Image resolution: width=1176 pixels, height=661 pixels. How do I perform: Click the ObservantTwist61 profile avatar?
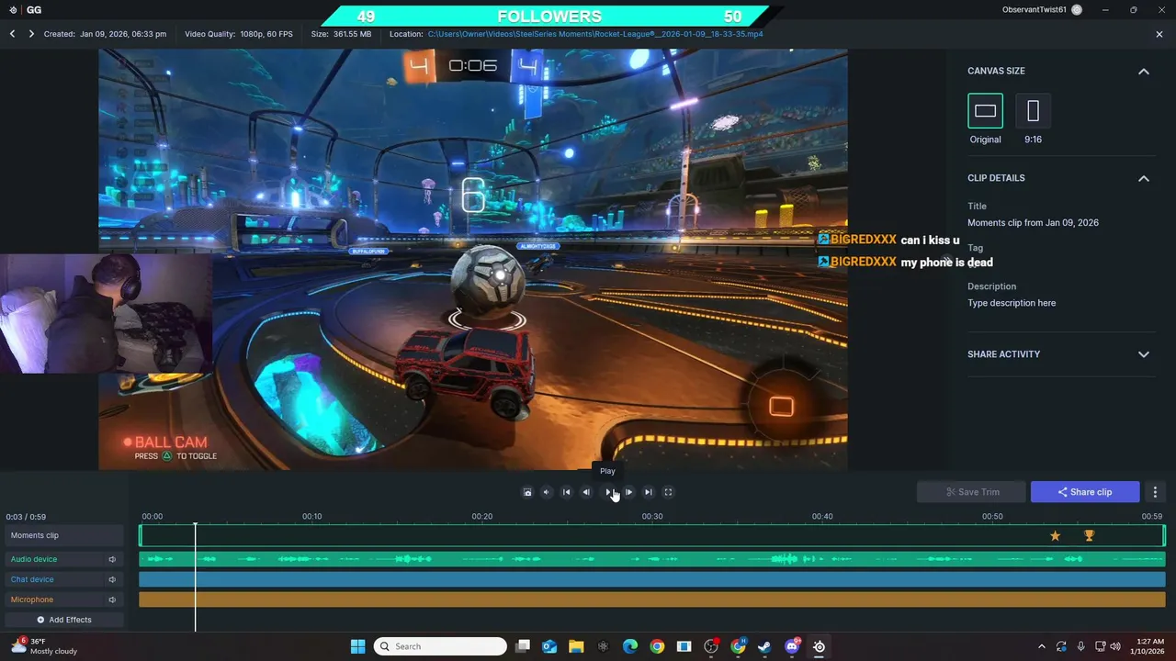coord(1077,10)
